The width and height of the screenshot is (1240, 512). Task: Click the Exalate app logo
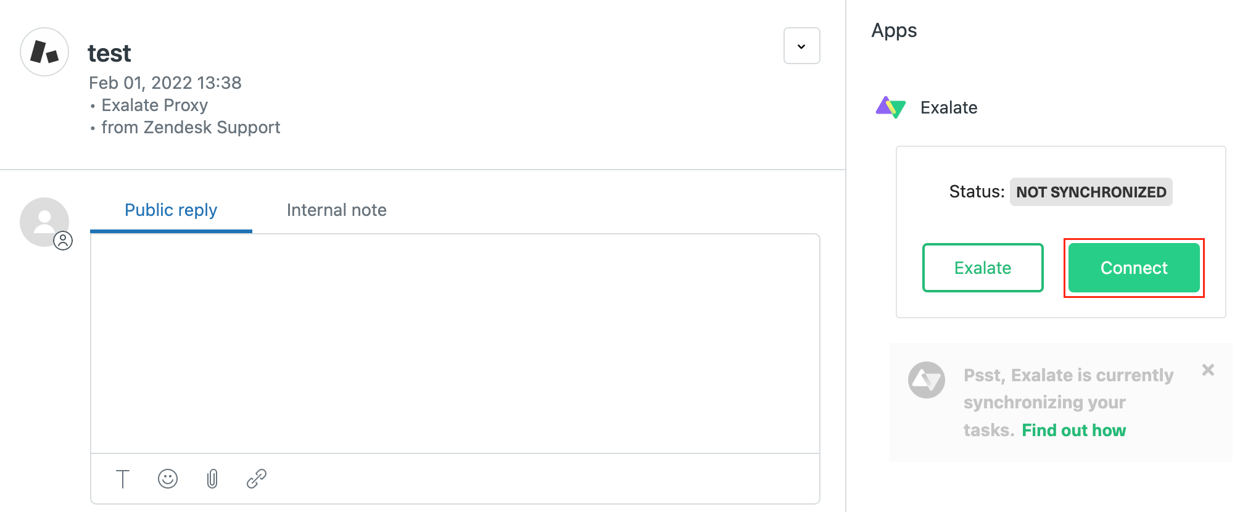click(890, 107)
